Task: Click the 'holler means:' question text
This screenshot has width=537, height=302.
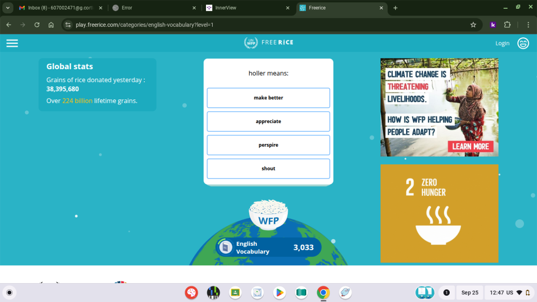Action: pyautogui.click(x=268, y=73)
